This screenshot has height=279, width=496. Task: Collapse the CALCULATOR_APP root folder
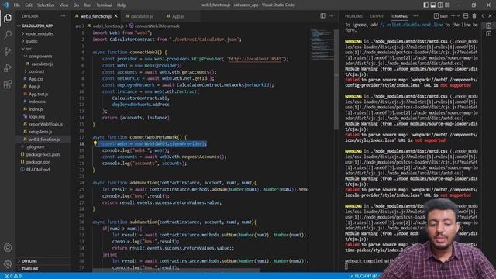tap(37, 26)
